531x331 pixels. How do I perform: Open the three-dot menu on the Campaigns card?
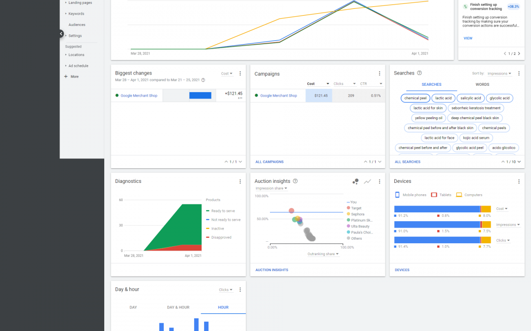(379, 74)
